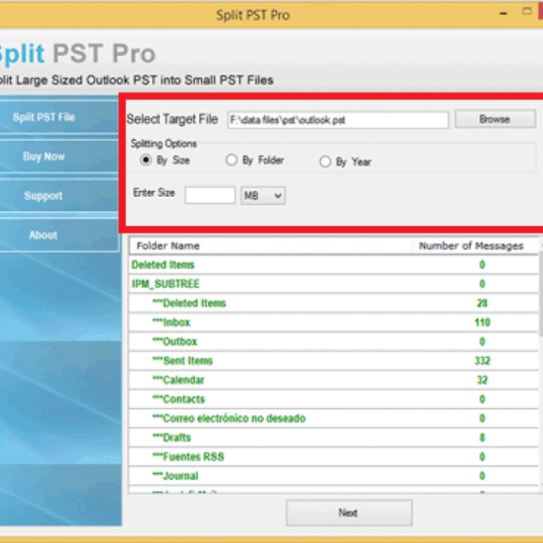Open the Buy Now sidebar item
The width and height of the screenshot is (543, 543).
[x=59, y=156]
